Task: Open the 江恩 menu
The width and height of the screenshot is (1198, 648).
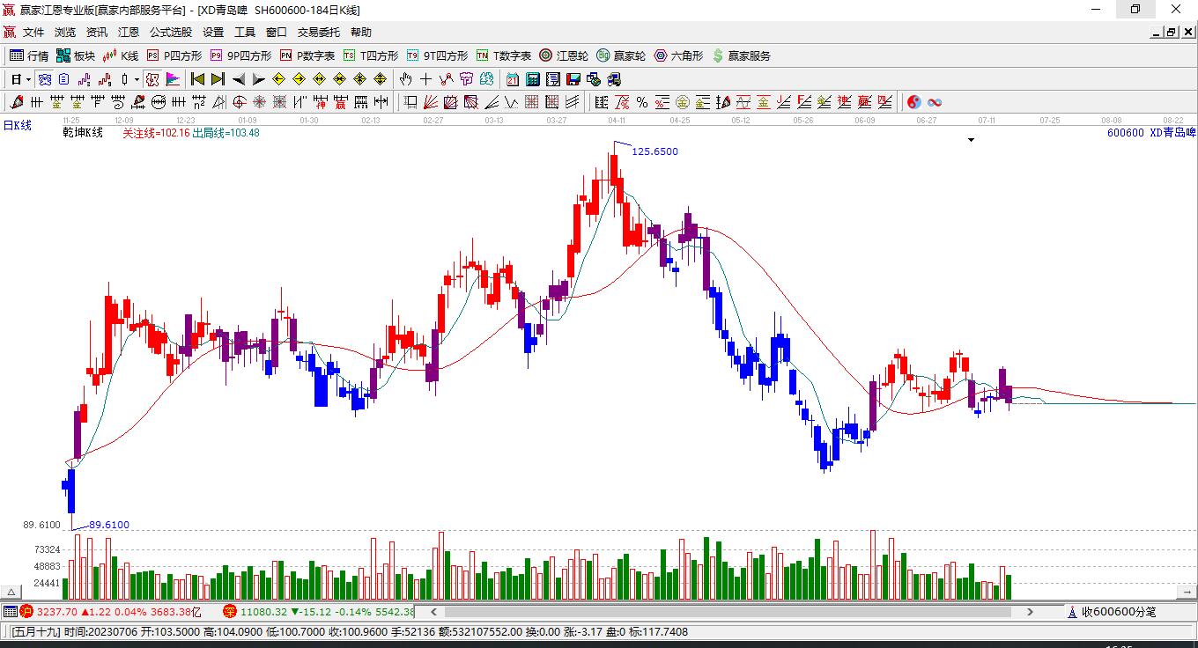Action: 129,33
